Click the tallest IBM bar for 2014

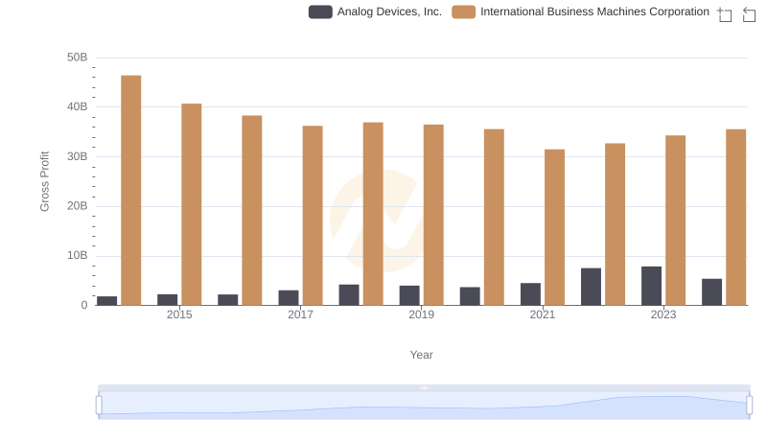coord(131,190)
